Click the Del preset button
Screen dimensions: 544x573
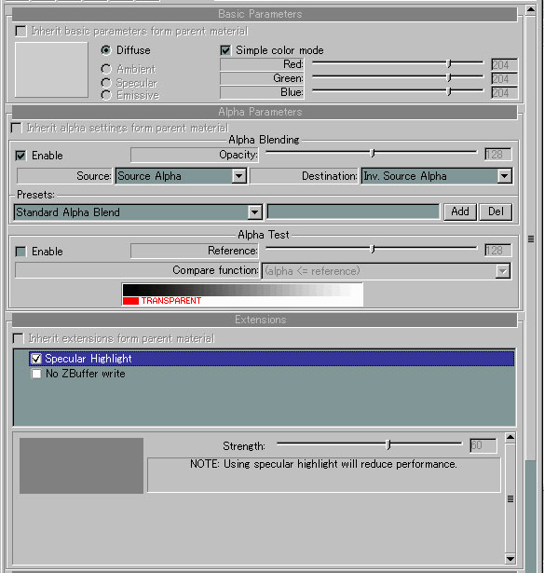496,211
